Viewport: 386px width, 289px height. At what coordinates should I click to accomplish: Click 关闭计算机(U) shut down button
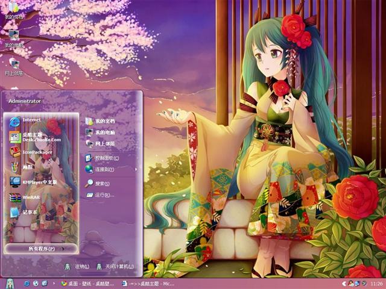pos(115,266)
